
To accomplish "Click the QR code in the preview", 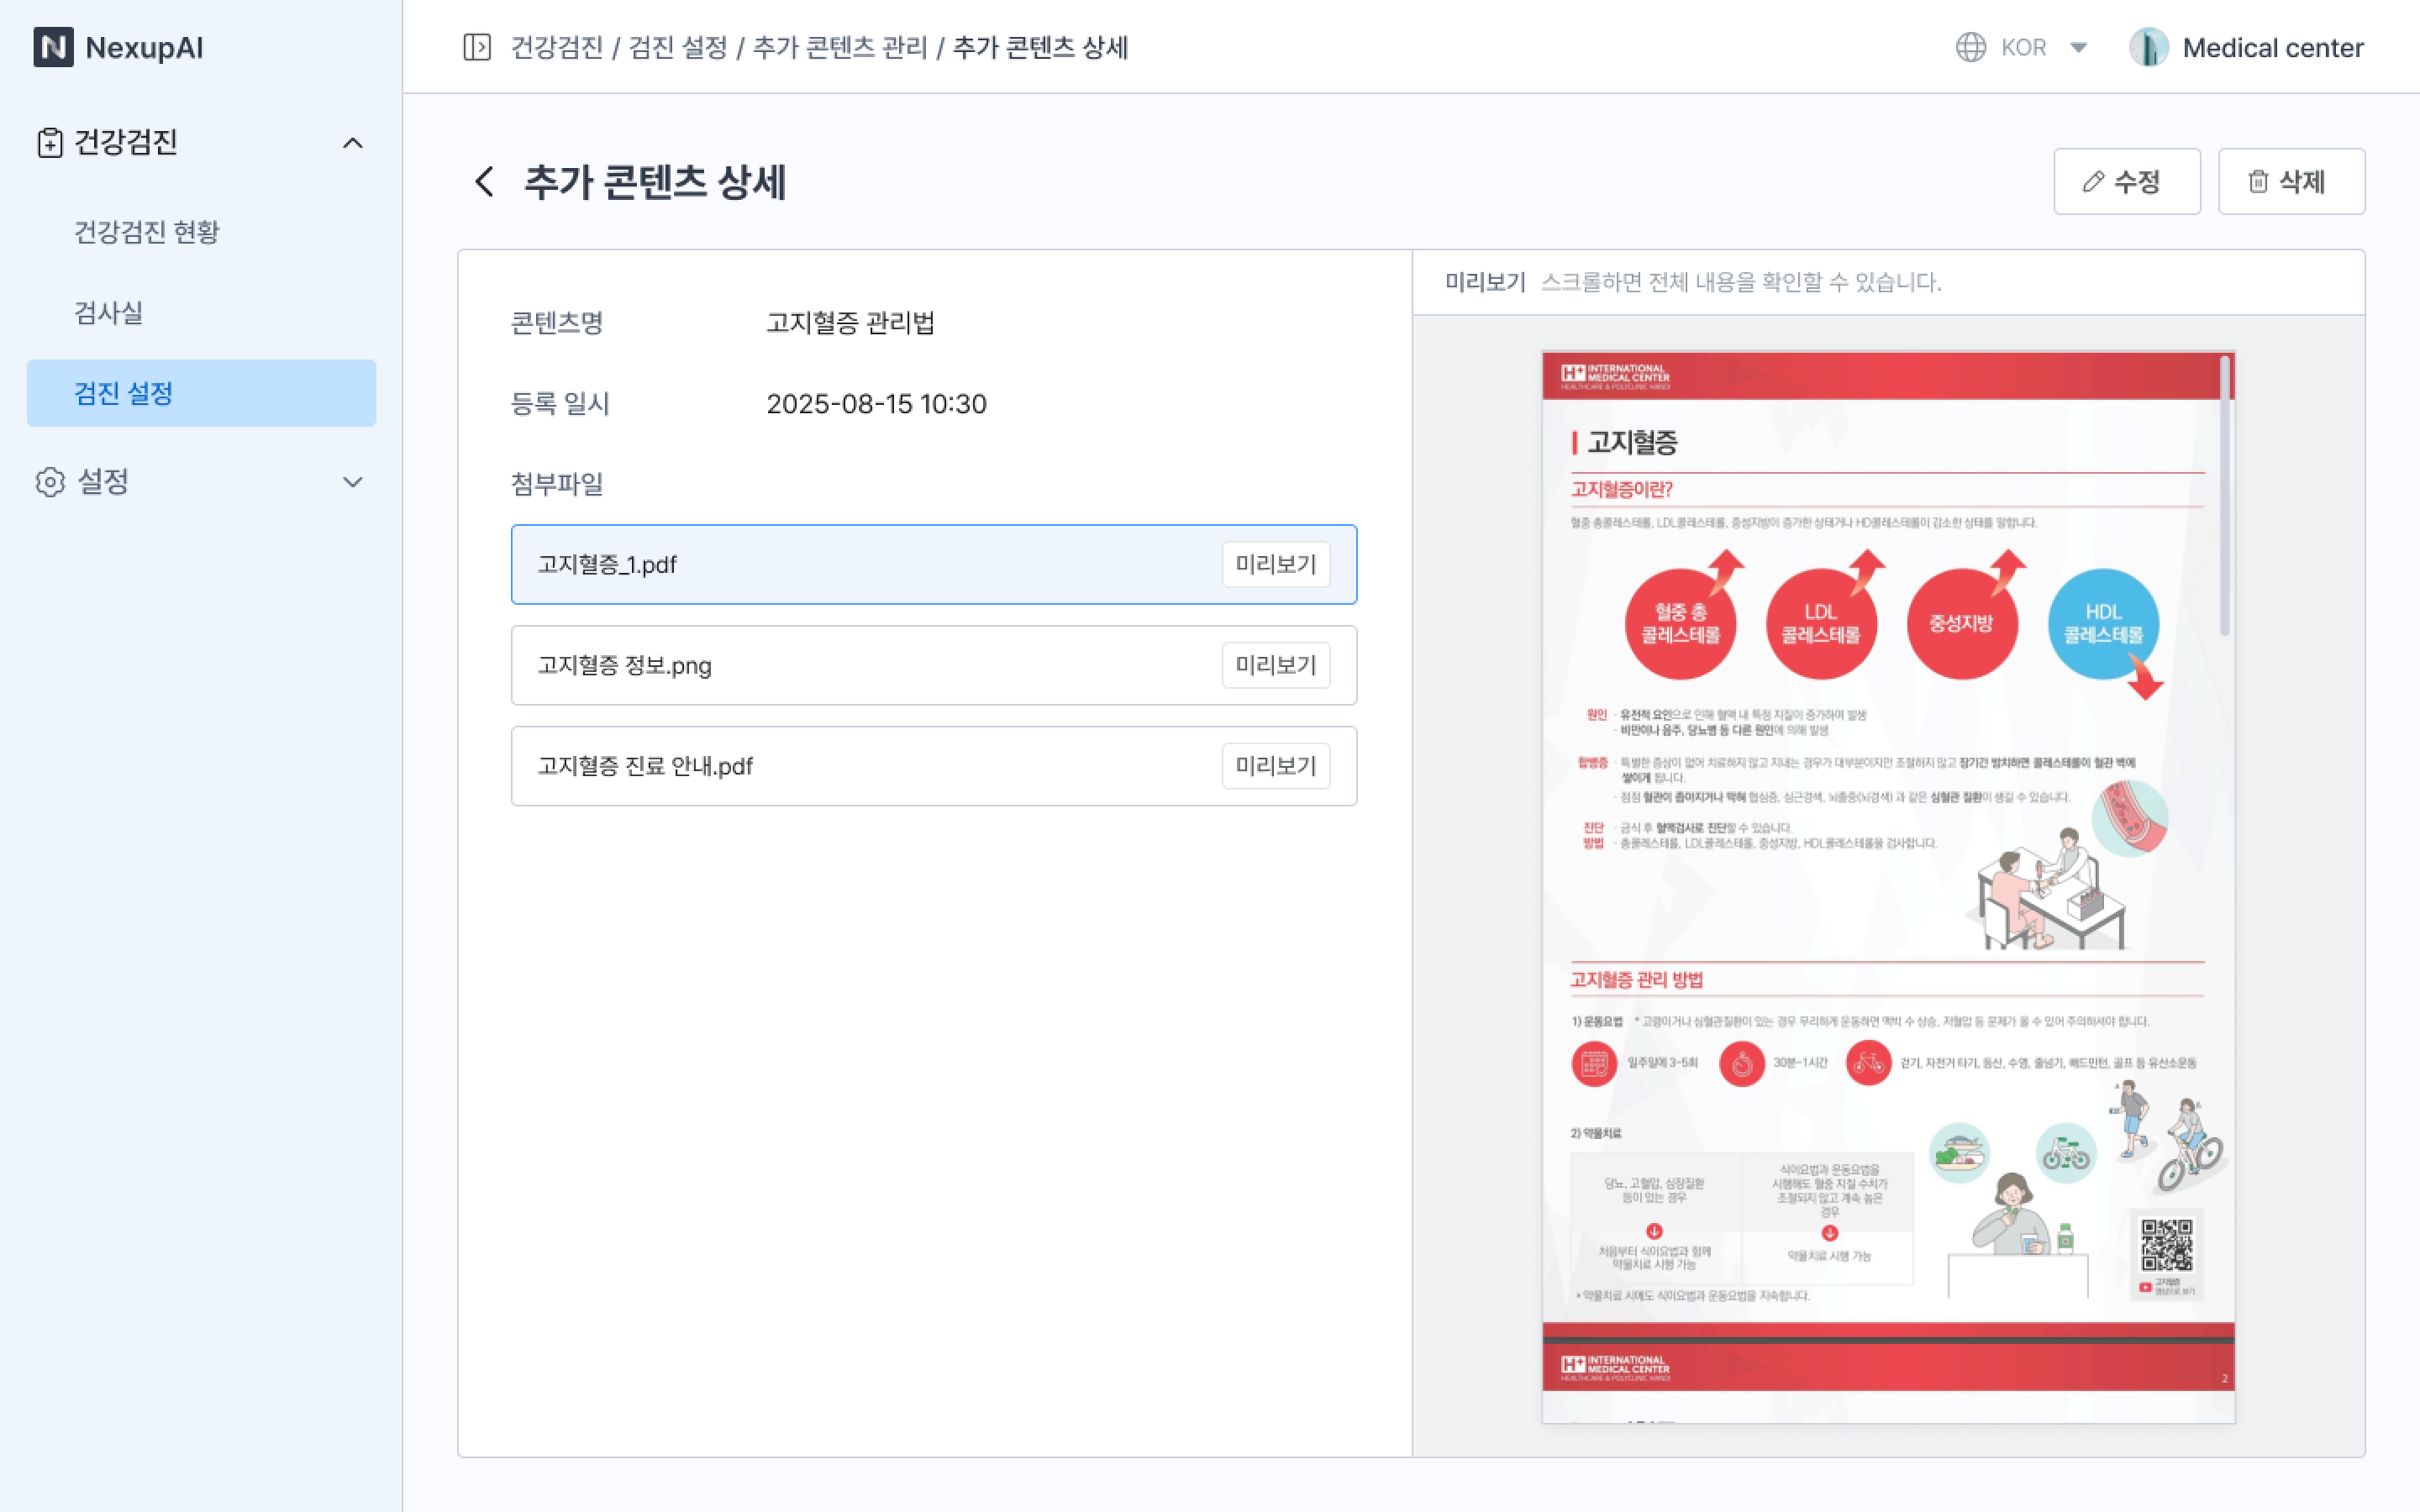I will pyautogui.click(x=2166, y=1244).
